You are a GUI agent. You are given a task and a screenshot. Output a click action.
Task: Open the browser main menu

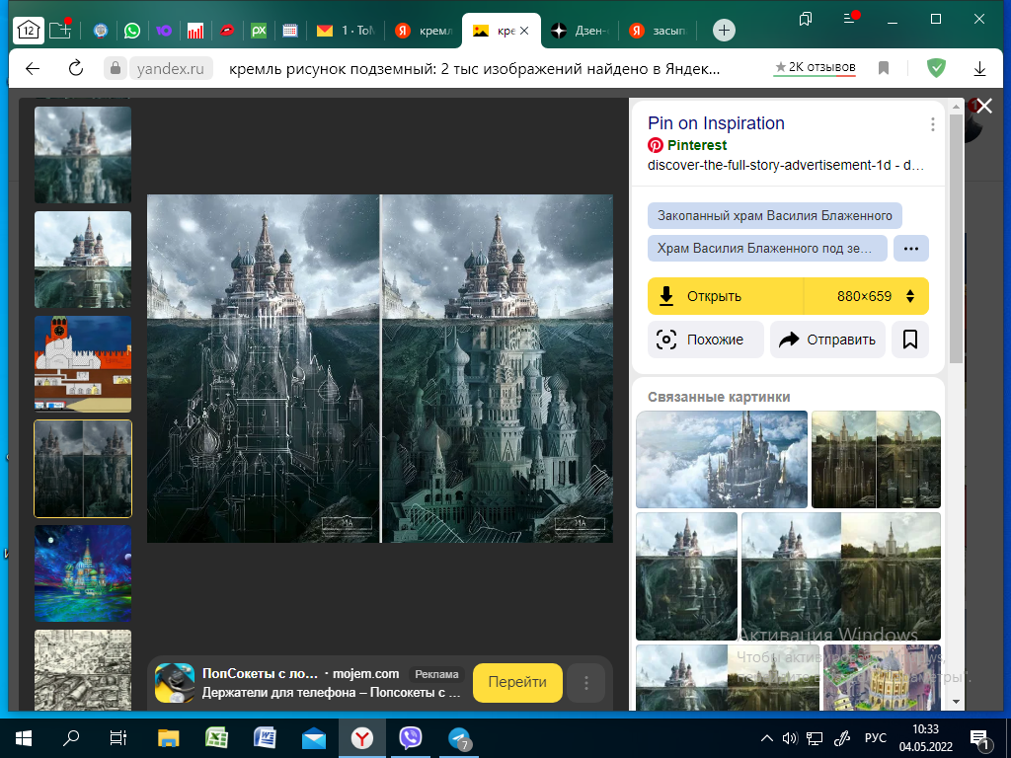click(850, 20)
